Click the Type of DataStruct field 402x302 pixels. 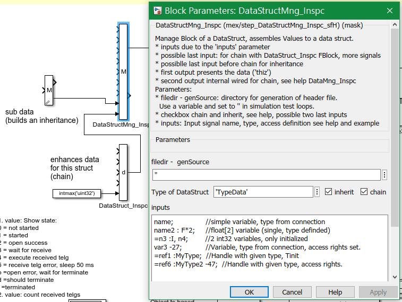coord(263,192)
